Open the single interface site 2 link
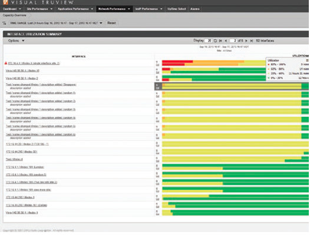Viewport: 310px width, 235px height. pyautogui.click(x=34, y=63)
